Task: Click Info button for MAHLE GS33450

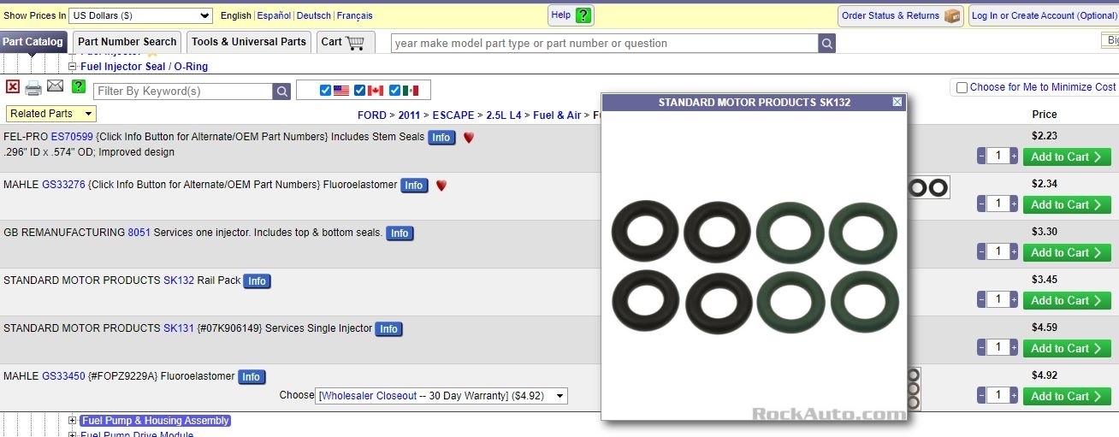Action: coord(251,377)
